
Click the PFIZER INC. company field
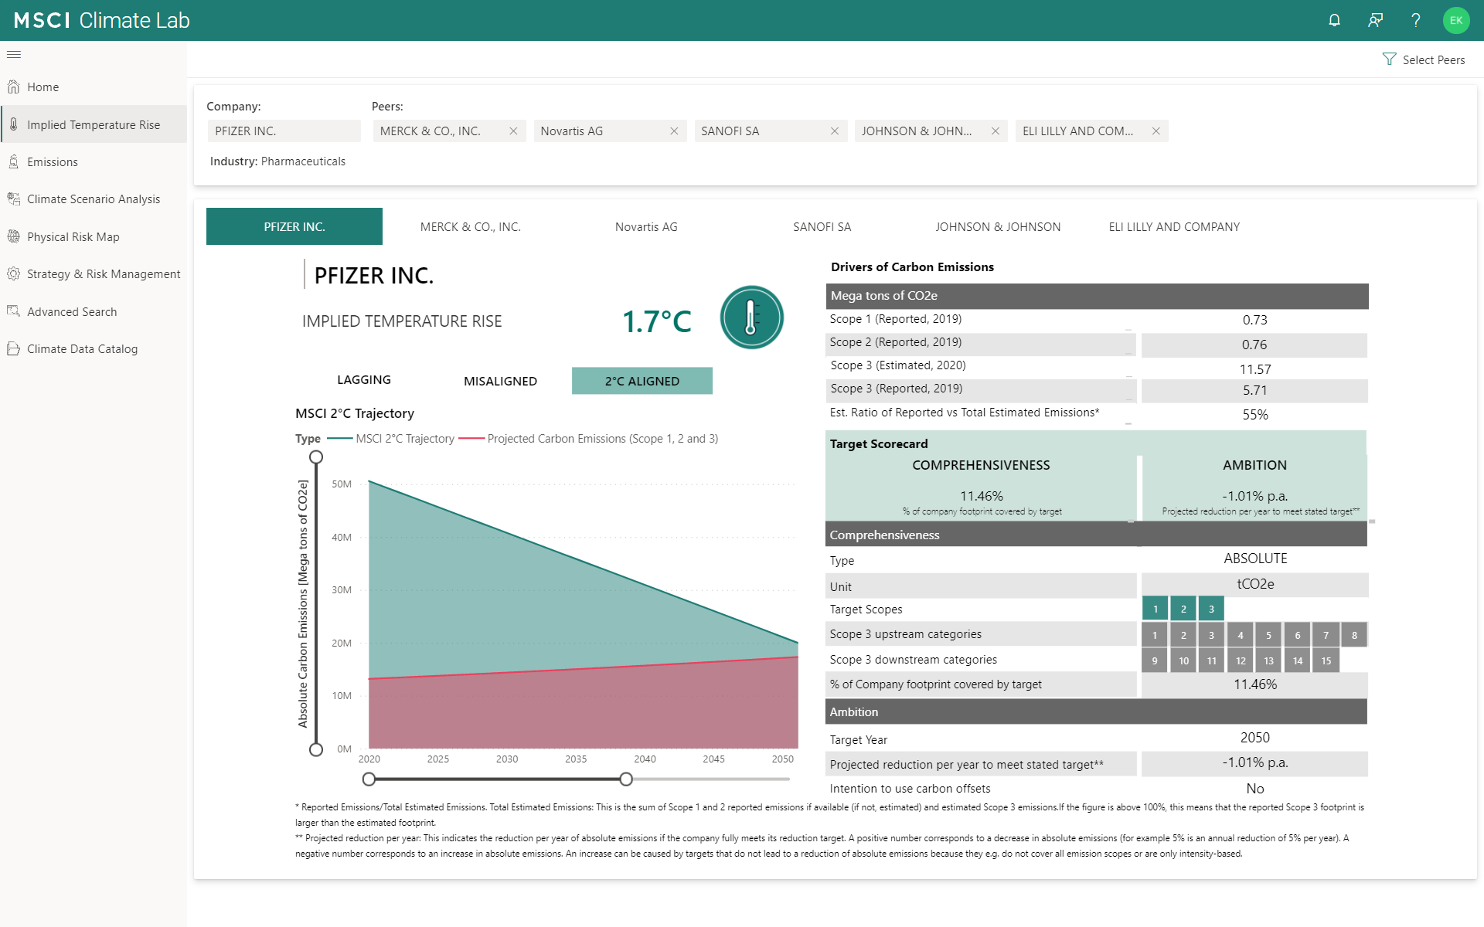(x=284, y=131)
